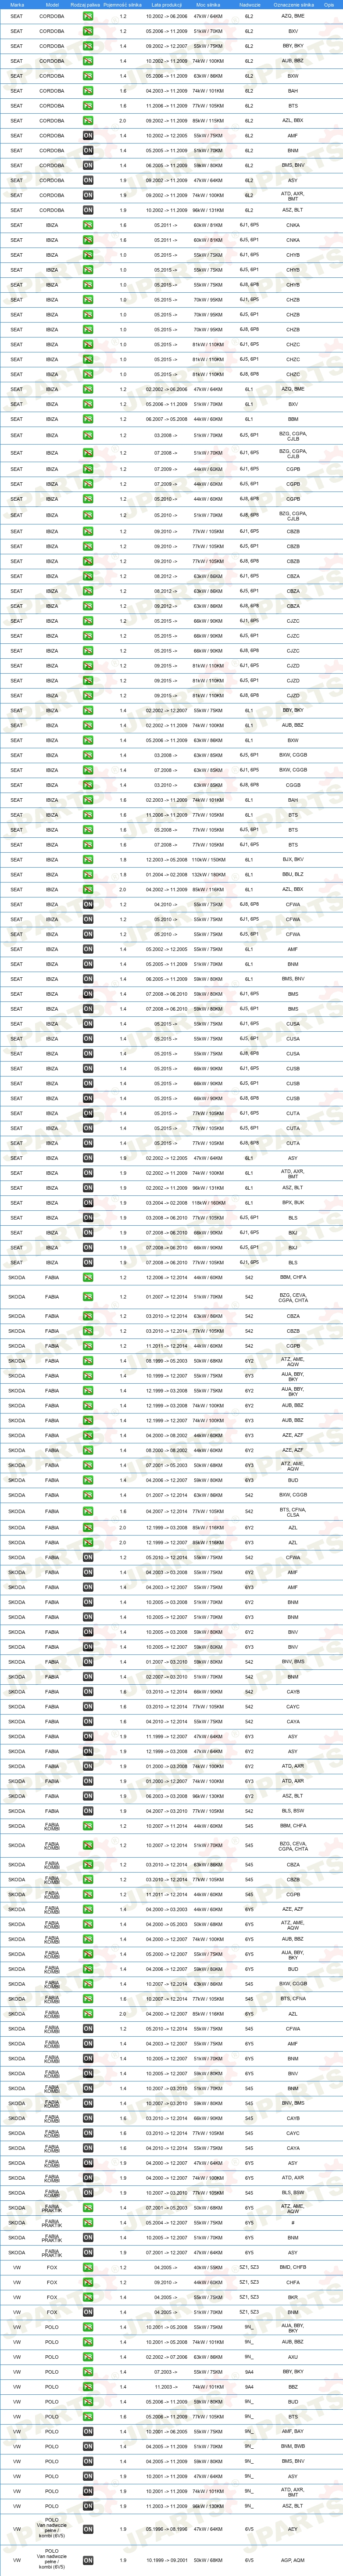The width and height of the screenshot is (343, 2576).
Task: Click diesel ON icon in Cordoba ASY row
Action: (x=88, y=181)
